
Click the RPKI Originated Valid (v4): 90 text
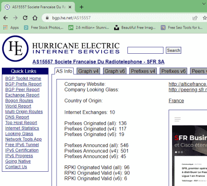(97, 173)
